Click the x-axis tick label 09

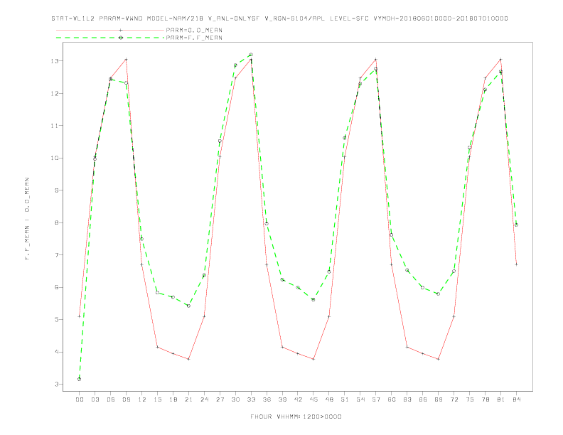click(x=126, y=399)
